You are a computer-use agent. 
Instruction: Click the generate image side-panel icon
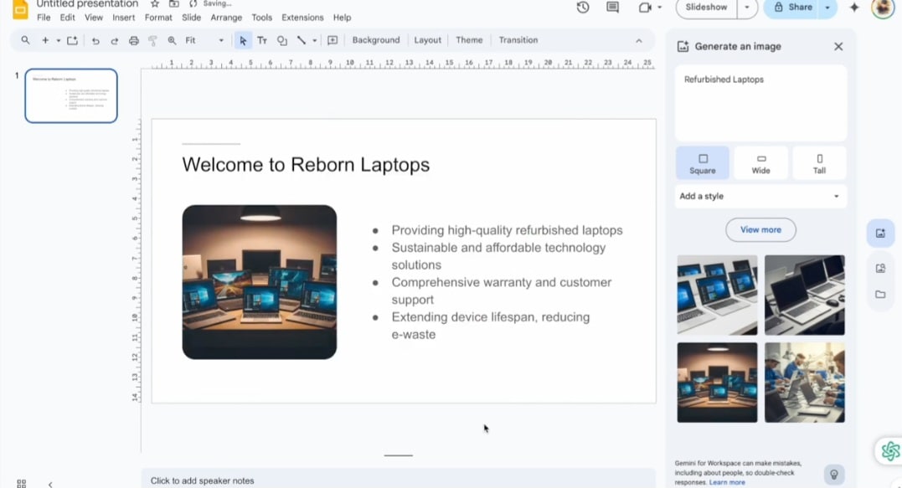pyautogui.click(x=880, y=234)
